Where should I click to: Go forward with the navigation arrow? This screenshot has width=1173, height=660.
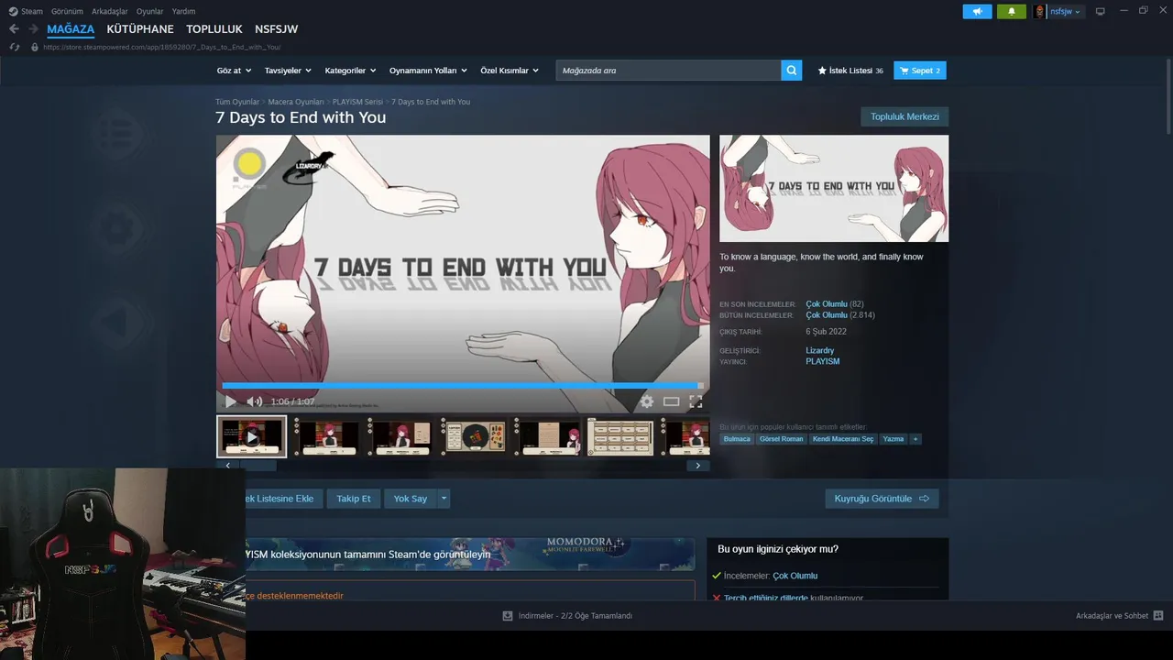[x=34, y=29]
